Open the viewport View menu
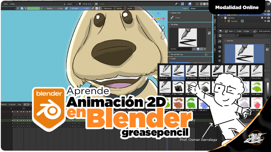Viewport: 271px width, 152px height. tap(6, 4)
